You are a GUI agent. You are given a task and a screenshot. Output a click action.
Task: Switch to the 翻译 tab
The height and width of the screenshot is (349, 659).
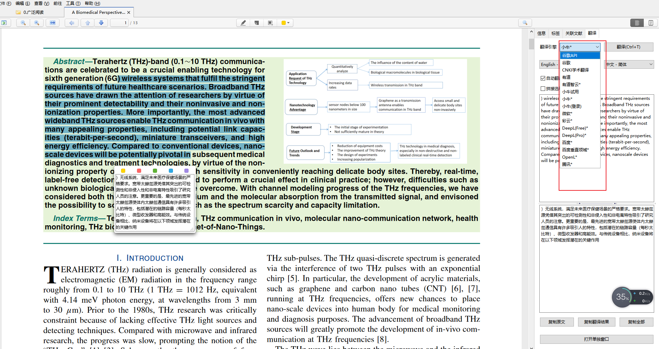pyautogui.click(x=592, y=33)
